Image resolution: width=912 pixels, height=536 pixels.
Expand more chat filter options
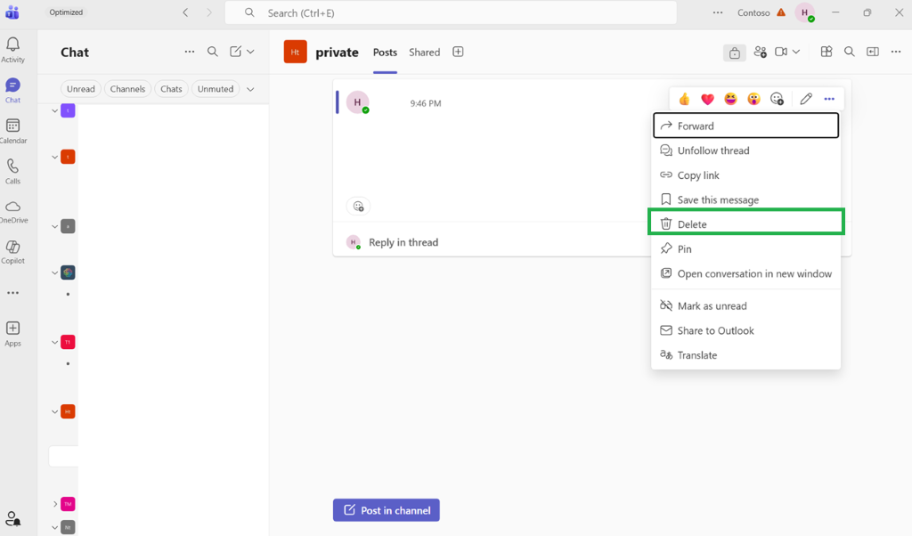click(250, 89)
